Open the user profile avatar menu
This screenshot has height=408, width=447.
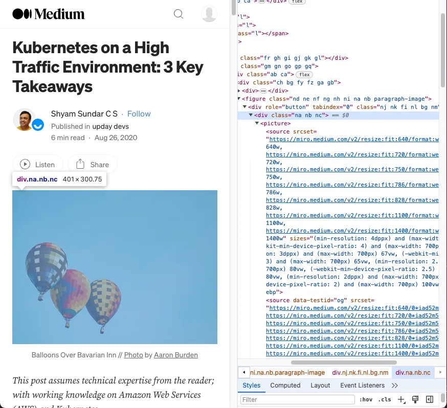coord(209,14)
